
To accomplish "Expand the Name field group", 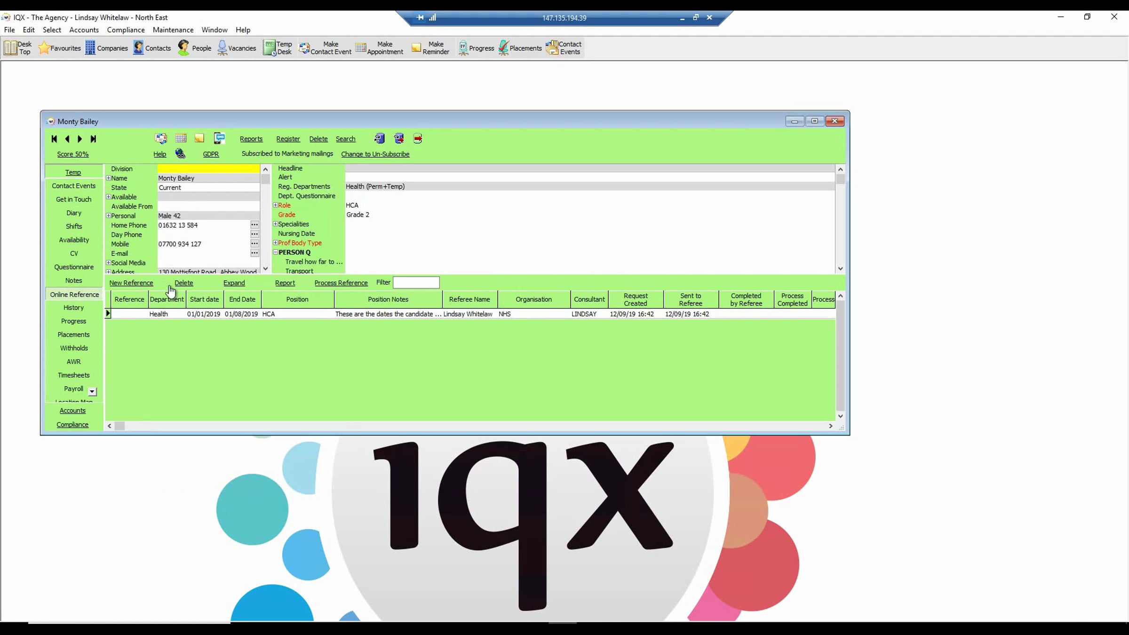I will [x=108, y=178].
